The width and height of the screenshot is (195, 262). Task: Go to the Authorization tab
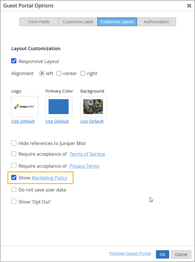156,22
